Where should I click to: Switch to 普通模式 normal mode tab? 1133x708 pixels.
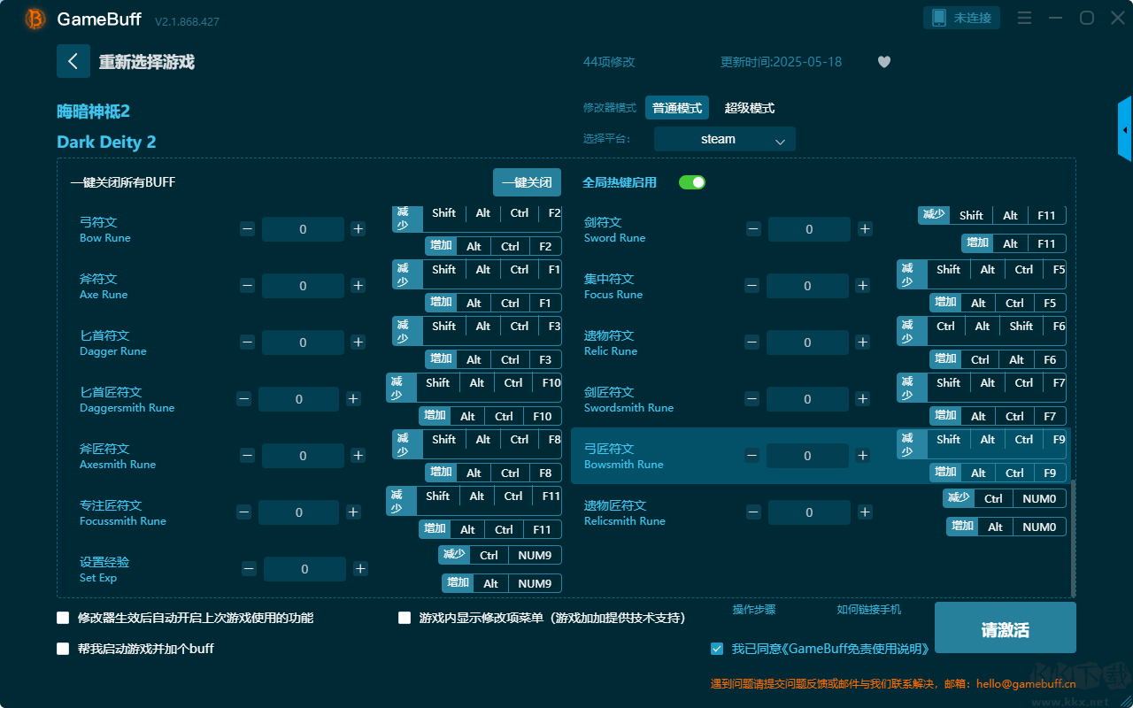click(x=677, y=108)
